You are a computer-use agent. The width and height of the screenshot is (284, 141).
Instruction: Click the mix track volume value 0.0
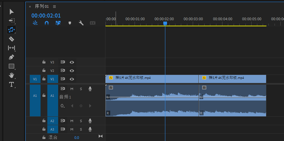click(77, 138)
